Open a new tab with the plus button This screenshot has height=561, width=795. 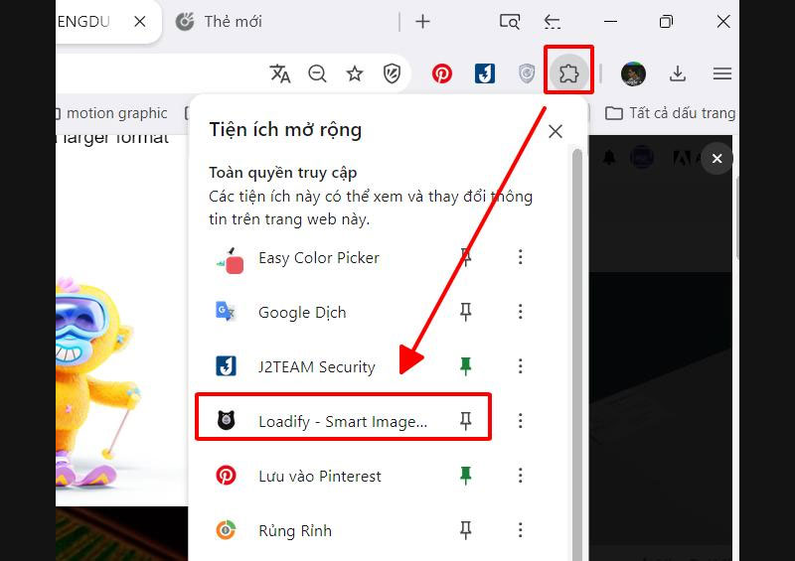coord(422,22)
